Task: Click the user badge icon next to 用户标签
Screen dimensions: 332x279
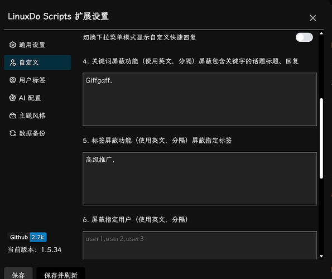Action: point(12,80)
